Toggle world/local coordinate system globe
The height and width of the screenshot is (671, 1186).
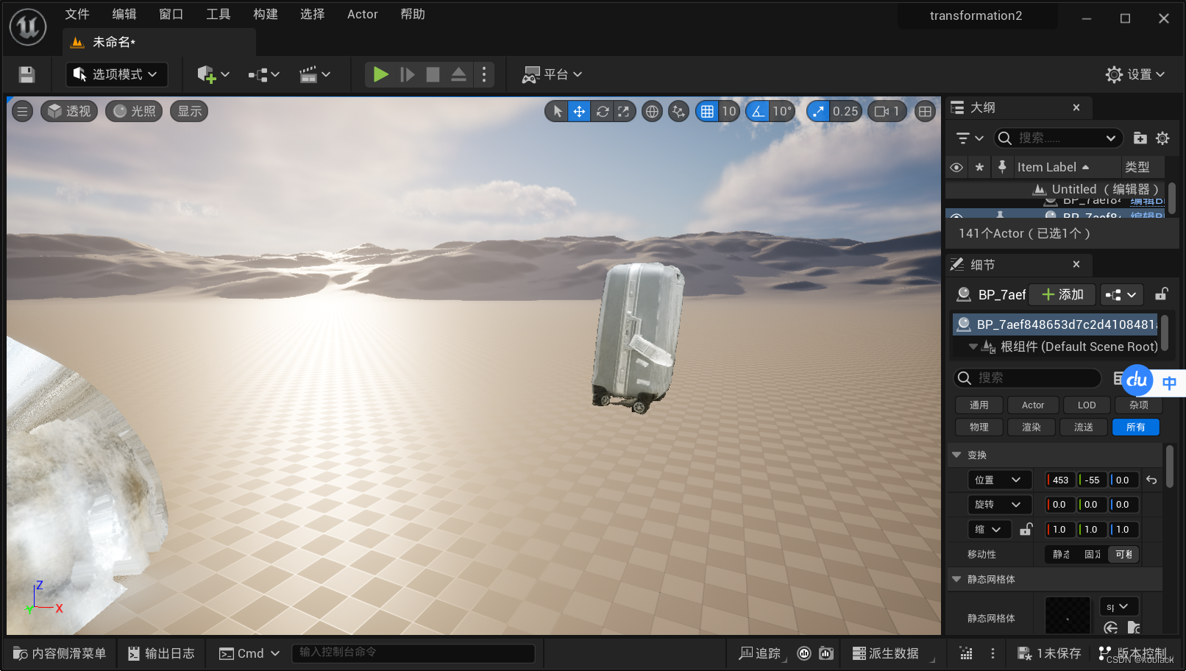(652, 111)
